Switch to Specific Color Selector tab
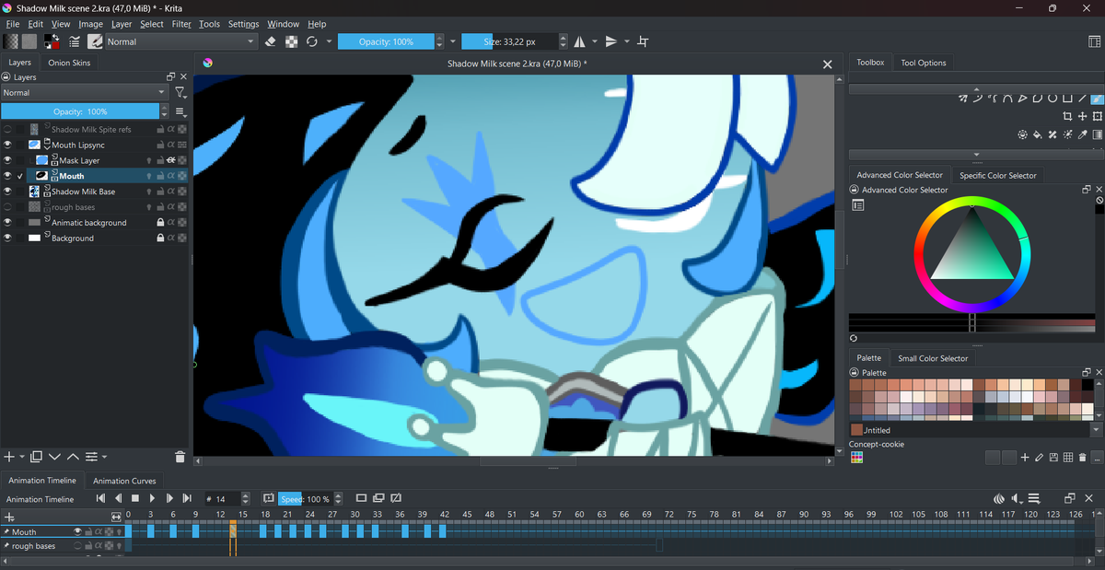Image resolution: width=1105 pixels, height=570 pixels. click(998, 175)
